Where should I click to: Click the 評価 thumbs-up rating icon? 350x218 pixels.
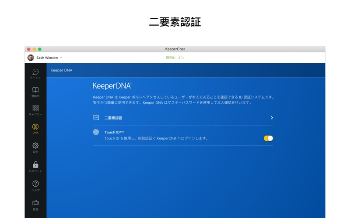(35, 203)
